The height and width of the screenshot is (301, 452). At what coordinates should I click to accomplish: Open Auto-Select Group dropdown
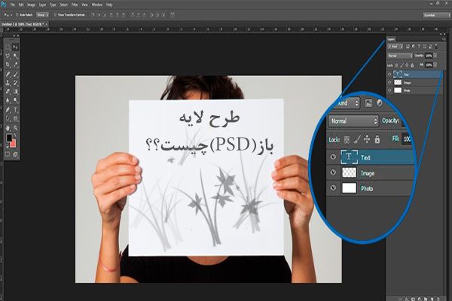43,15
